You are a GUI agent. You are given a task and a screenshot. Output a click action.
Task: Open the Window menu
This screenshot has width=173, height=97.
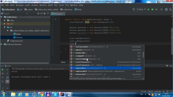[x=74, y=5]
